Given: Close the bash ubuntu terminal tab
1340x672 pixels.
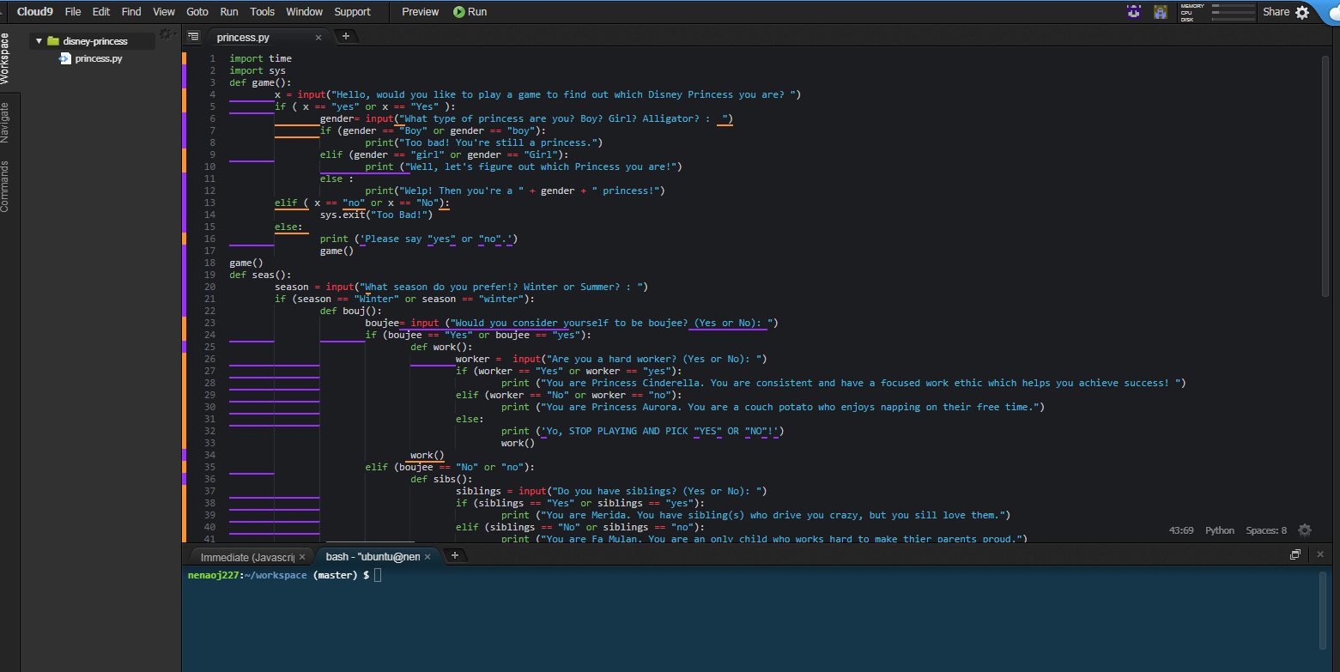Looking at the screenshot, I should click(x=427, y=557).
